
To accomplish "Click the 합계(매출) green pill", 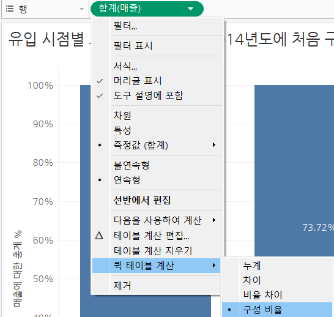I will point(147,9).
